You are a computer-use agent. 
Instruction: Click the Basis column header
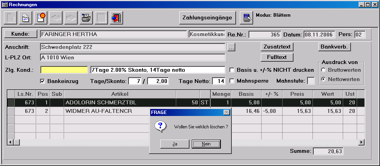pos(246,94)
